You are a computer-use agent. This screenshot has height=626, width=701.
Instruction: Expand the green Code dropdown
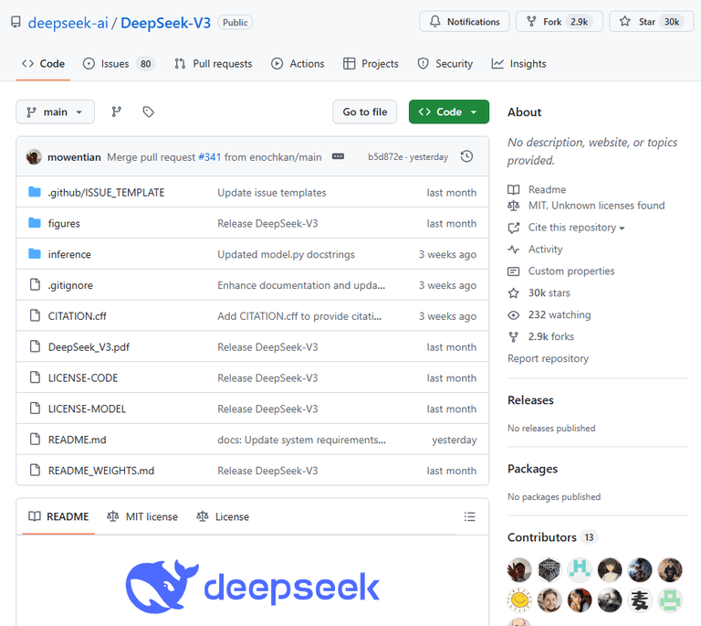tap(448, 111)
